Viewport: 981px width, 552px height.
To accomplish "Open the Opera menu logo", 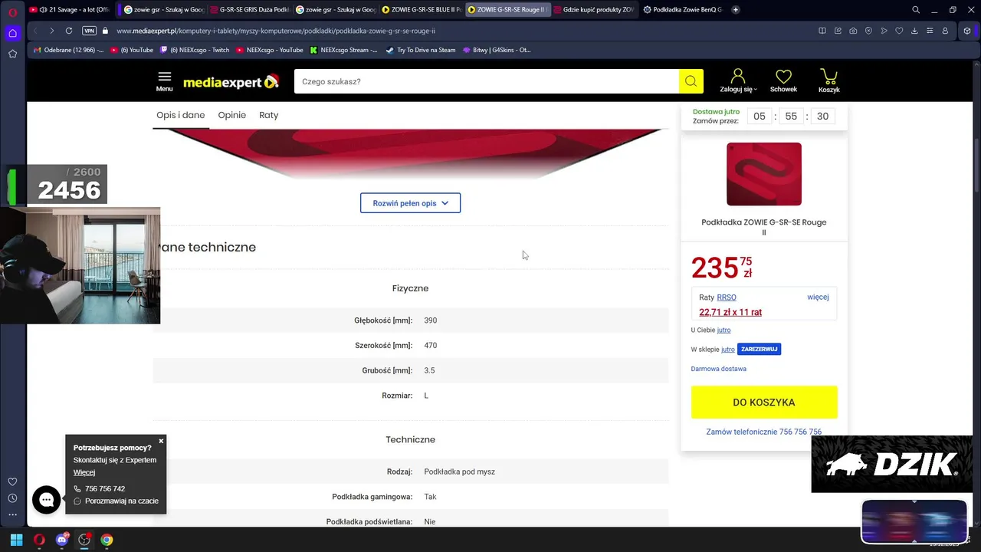I will 12,12.
